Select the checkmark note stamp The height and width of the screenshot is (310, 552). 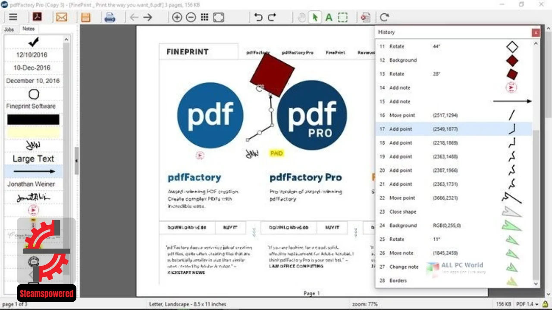33,42
